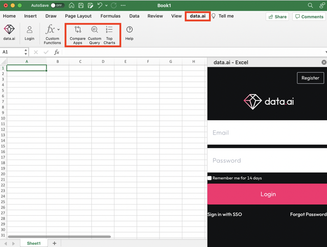Screen dimensions: 327x247
Task: Click the formula bar Insert Function fx icon
Action: 57,52
